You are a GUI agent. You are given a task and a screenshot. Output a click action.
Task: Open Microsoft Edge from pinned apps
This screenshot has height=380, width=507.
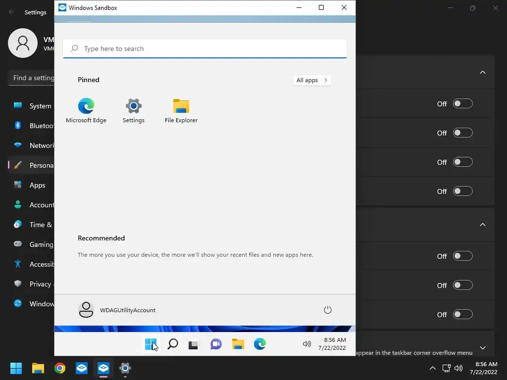pos(86,110)
